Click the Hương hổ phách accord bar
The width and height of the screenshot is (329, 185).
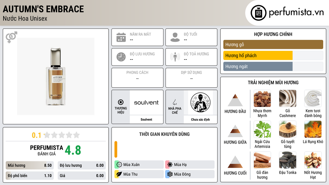(273, 56)
